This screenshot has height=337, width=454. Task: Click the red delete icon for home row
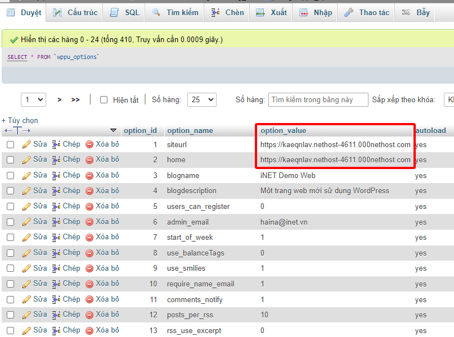[89, 160]
